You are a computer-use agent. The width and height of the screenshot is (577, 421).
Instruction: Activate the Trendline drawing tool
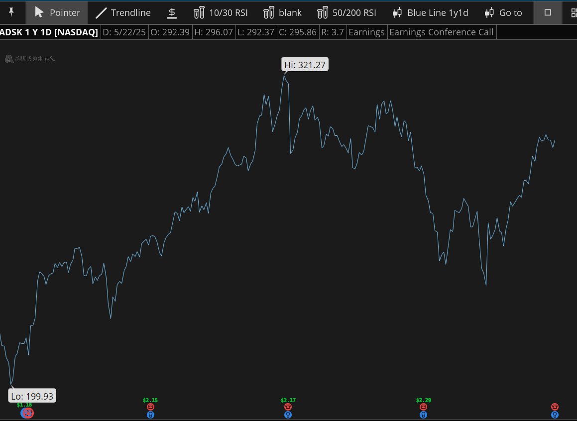click(x=123, y=12)
